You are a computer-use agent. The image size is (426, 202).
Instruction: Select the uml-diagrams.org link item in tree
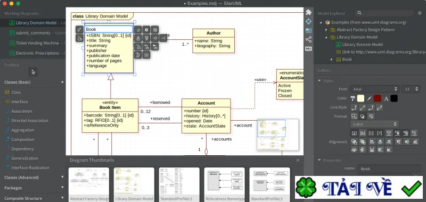tap(381, 52)
